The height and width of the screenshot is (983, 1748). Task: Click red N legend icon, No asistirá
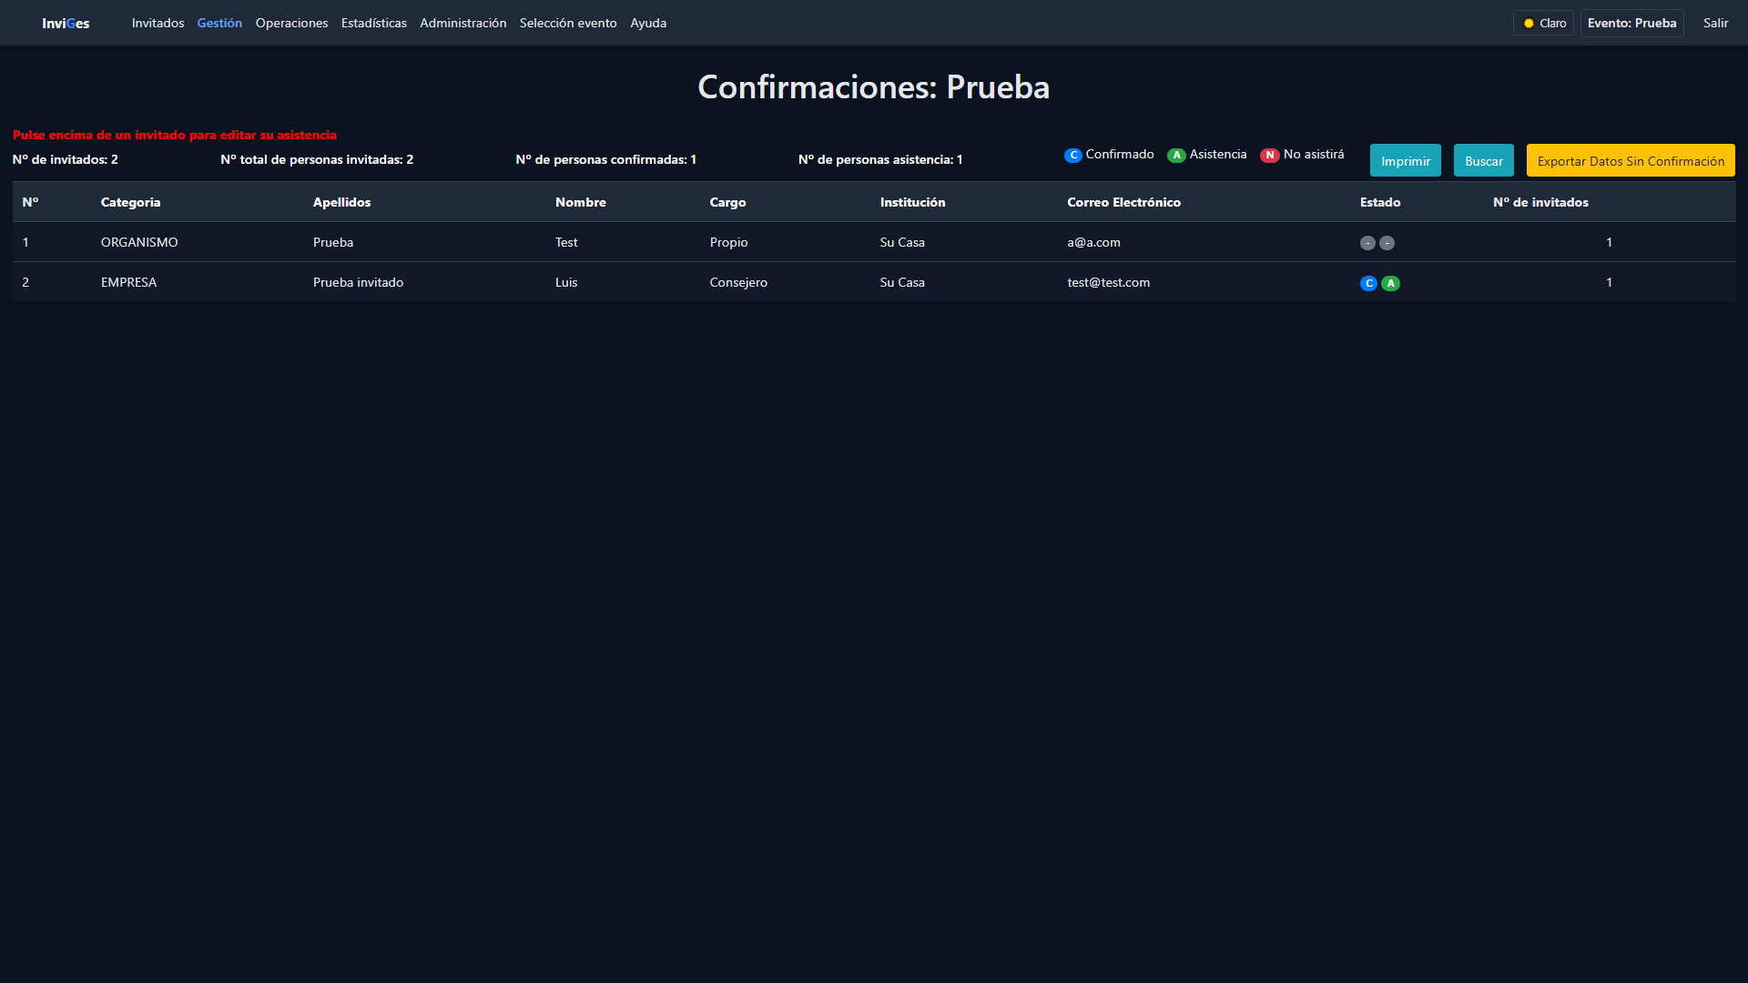[x=1269, y=156]
